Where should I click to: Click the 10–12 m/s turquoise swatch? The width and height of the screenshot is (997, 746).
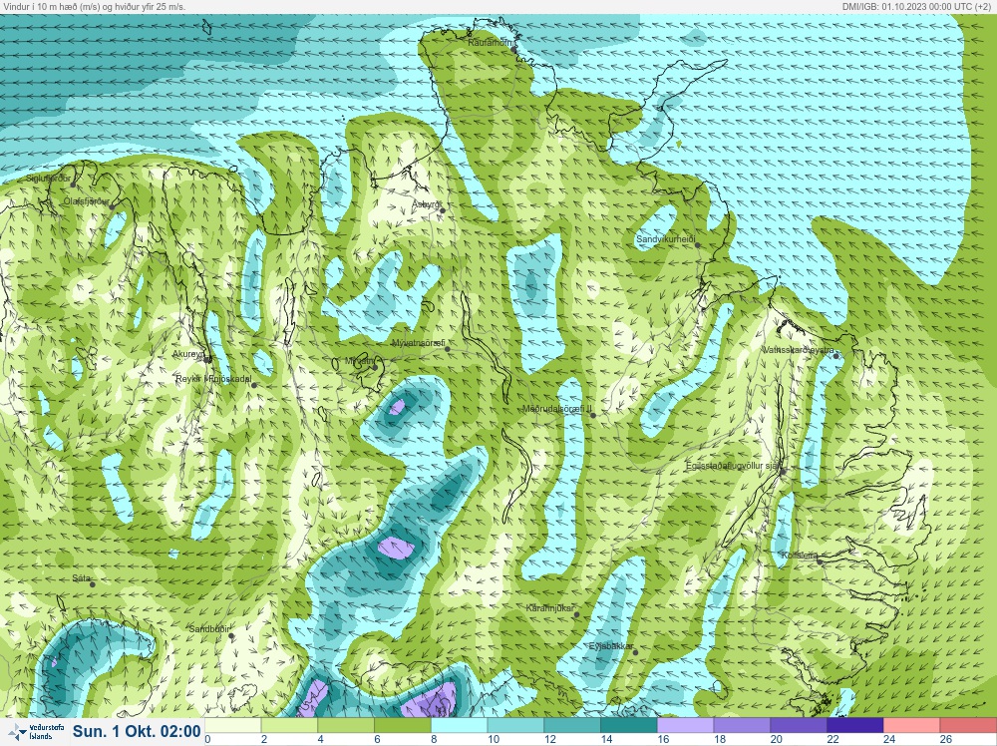(515, 726)
